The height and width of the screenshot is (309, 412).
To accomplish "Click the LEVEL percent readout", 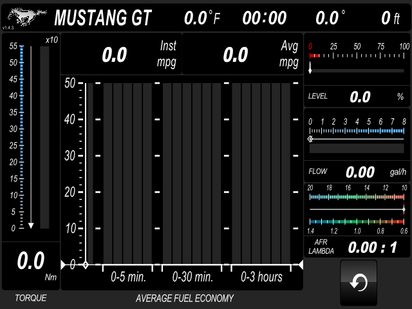I will (x=357, y=97).
